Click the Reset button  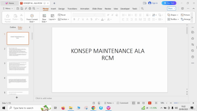pyautogui.click(x=62, y=15)
